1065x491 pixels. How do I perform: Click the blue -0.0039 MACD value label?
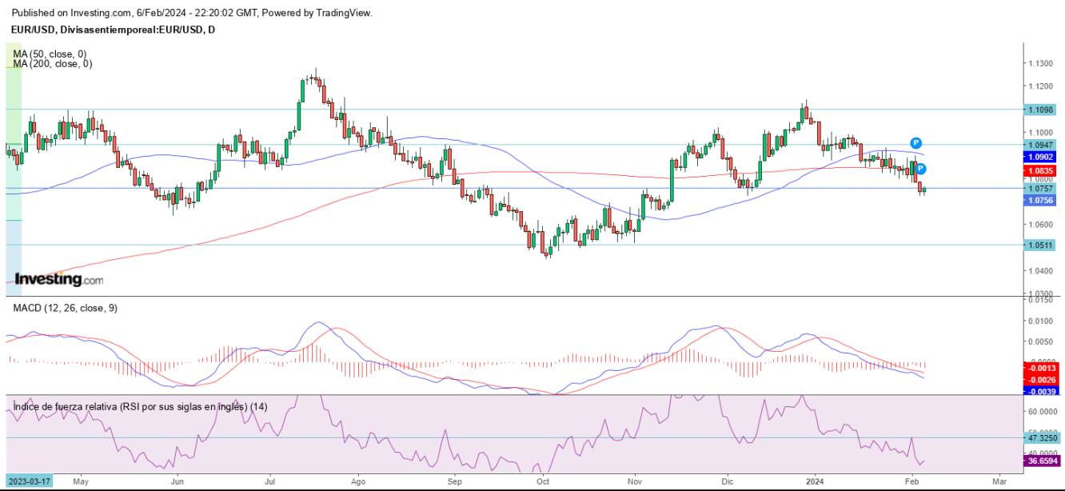tap(1043, 391)
